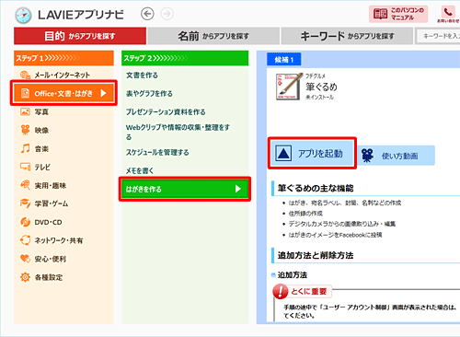Click the テレビ screen icon
The image size is (460, 337).
coord(25,167)
